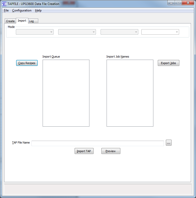The image size is (196, 198).
Task: Expand the fourth Mode dropdown
Action: [160, 32]
